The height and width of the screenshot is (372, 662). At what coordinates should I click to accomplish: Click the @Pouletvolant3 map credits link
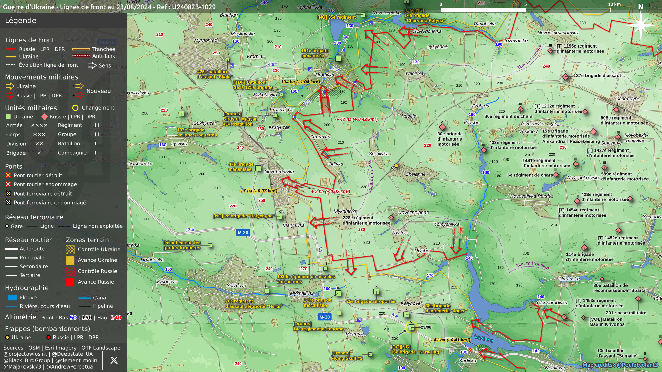637,365
